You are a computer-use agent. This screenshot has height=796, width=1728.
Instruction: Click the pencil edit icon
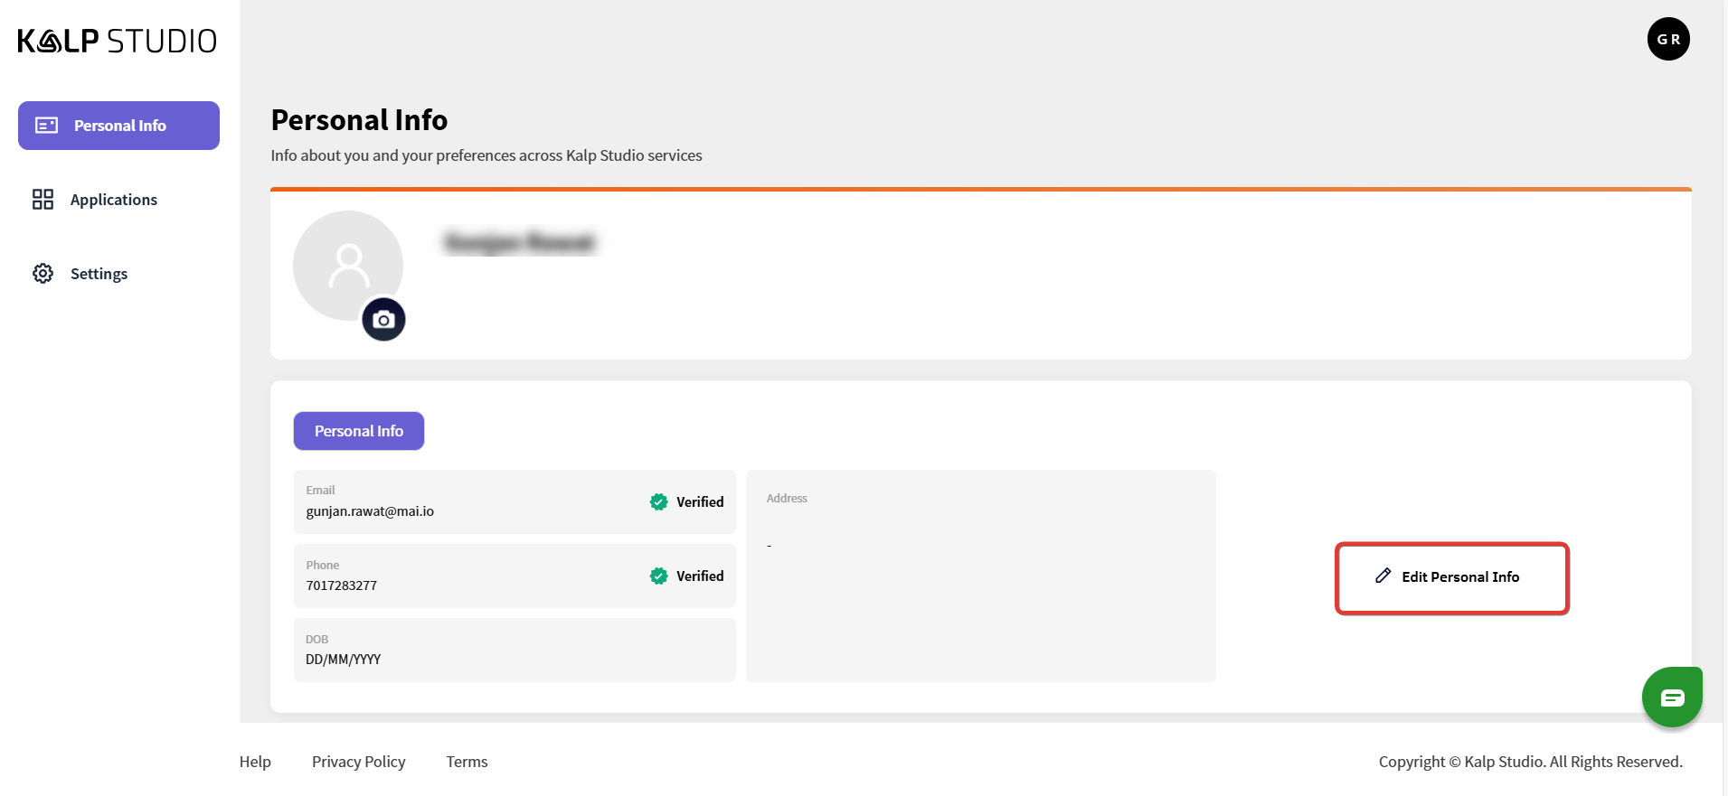(x=1383, y=576)
